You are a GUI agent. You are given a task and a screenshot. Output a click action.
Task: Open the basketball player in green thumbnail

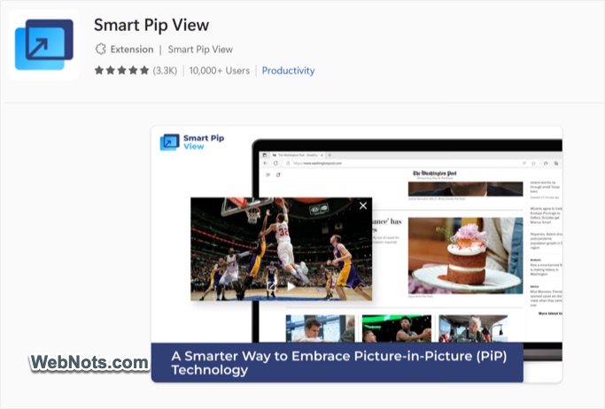coord(397,328)
